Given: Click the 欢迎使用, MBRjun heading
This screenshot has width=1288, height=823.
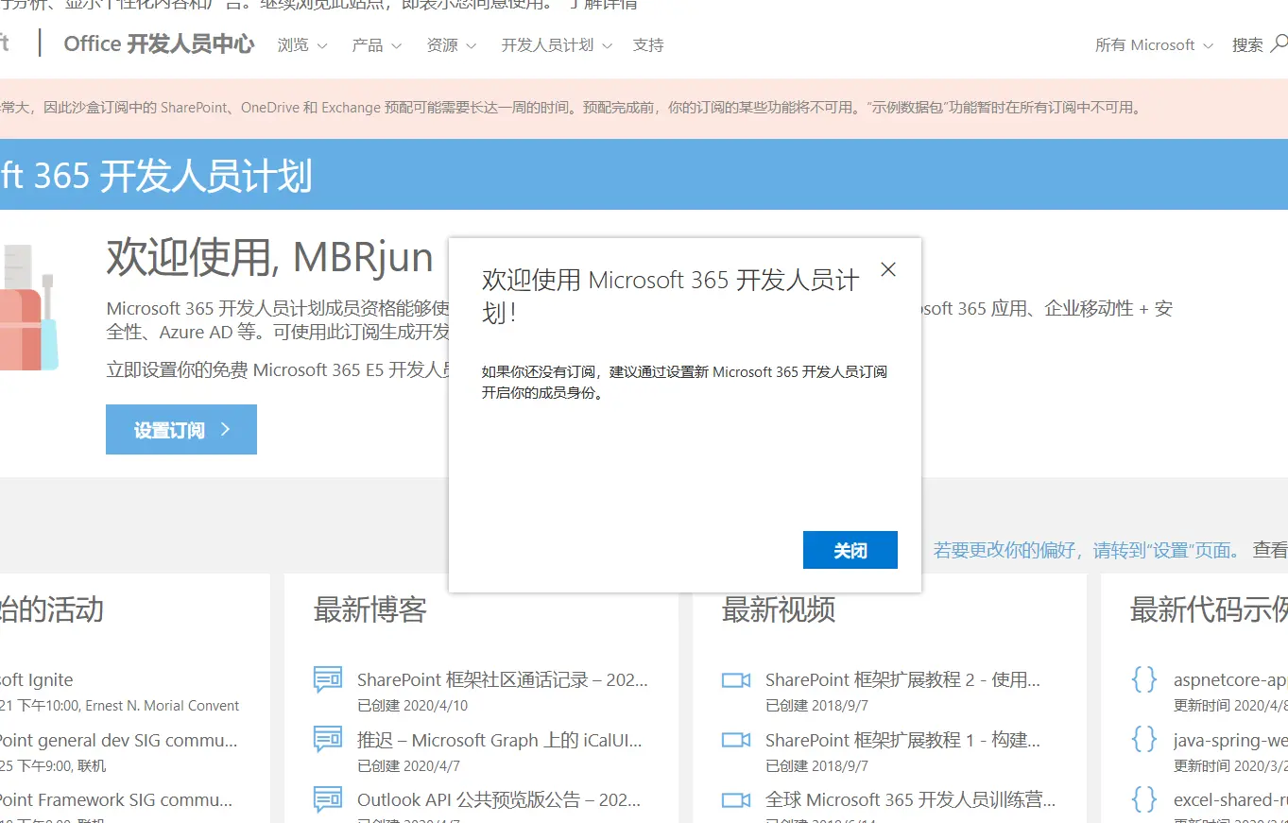Looking at the screenshot, I should tap(270, 257).
